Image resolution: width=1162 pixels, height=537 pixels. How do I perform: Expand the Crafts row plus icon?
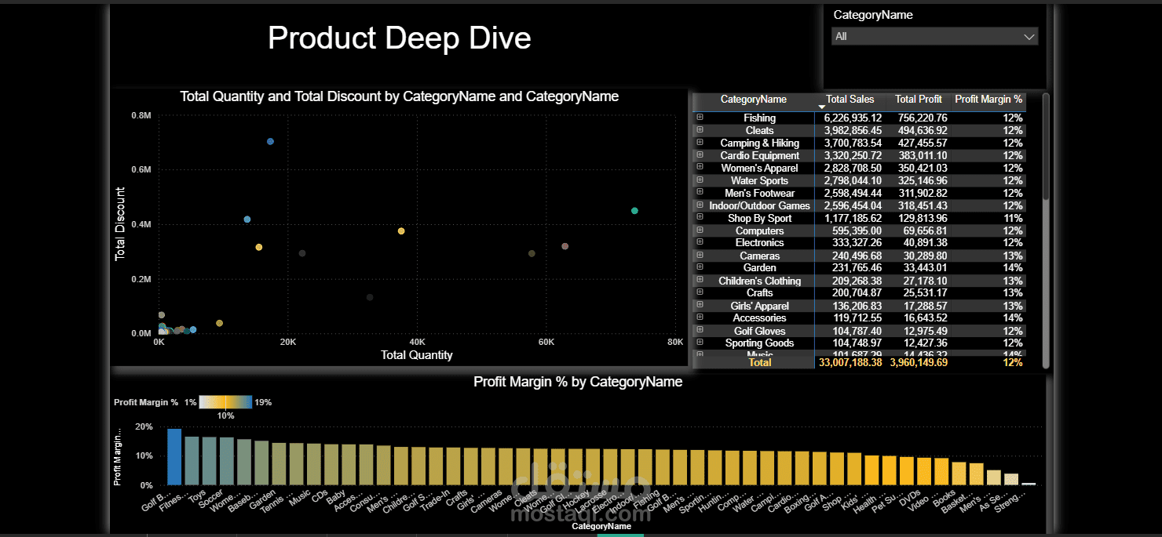(x=700, y=292)
